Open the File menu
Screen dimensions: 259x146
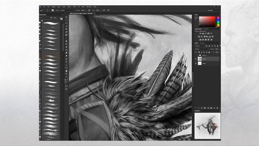pyautogui.click(x=44, y=7)
